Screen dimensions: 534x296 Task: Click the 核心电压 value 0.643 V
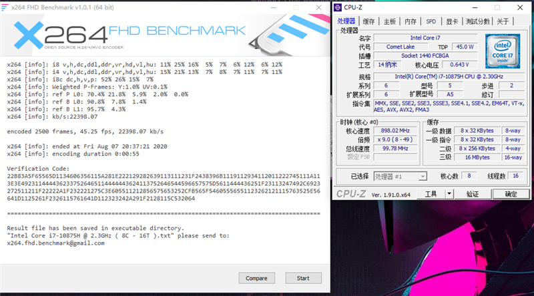point(459,65)
